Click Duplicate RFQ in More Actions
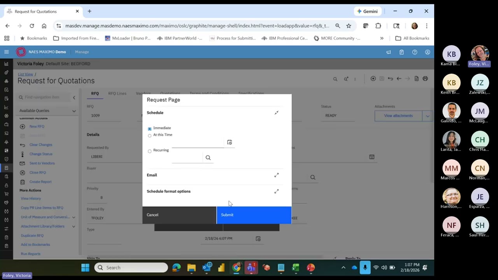 (x=32, y=235)
